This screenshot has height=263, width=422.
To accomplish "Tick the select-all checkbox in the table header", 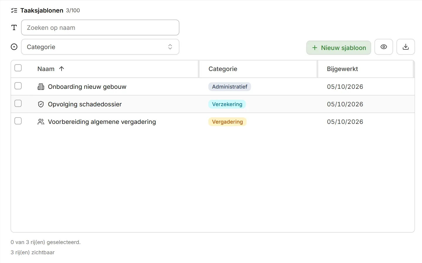I will [18, 68].
